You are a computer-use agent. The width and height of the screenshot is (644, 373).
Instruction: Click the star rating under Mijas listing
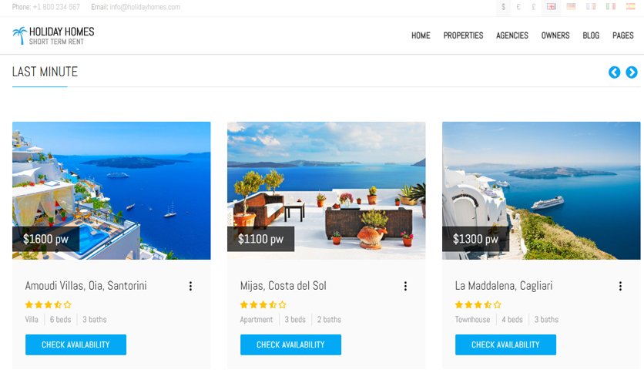(263, 305)
